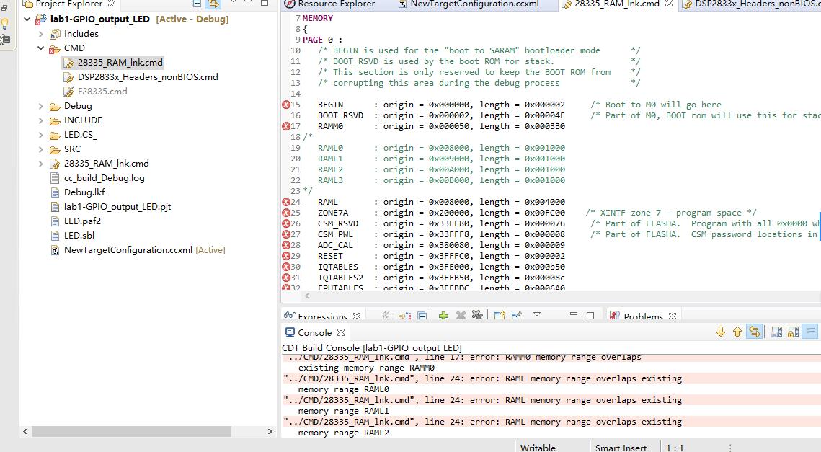Maximize the Expressions panel

(590, 315)
